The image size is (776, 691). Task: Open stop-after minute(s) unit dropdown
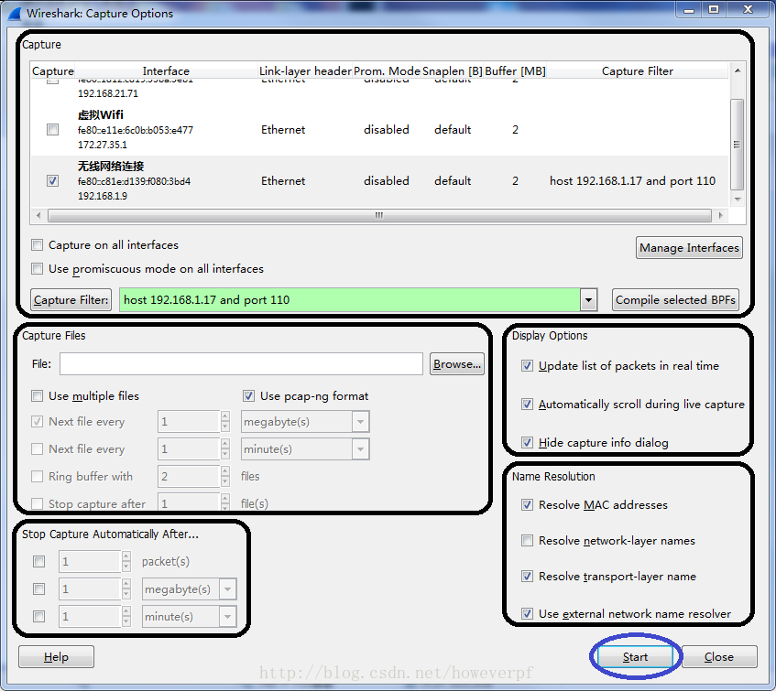pyautogui.click(x=227, y=616)
